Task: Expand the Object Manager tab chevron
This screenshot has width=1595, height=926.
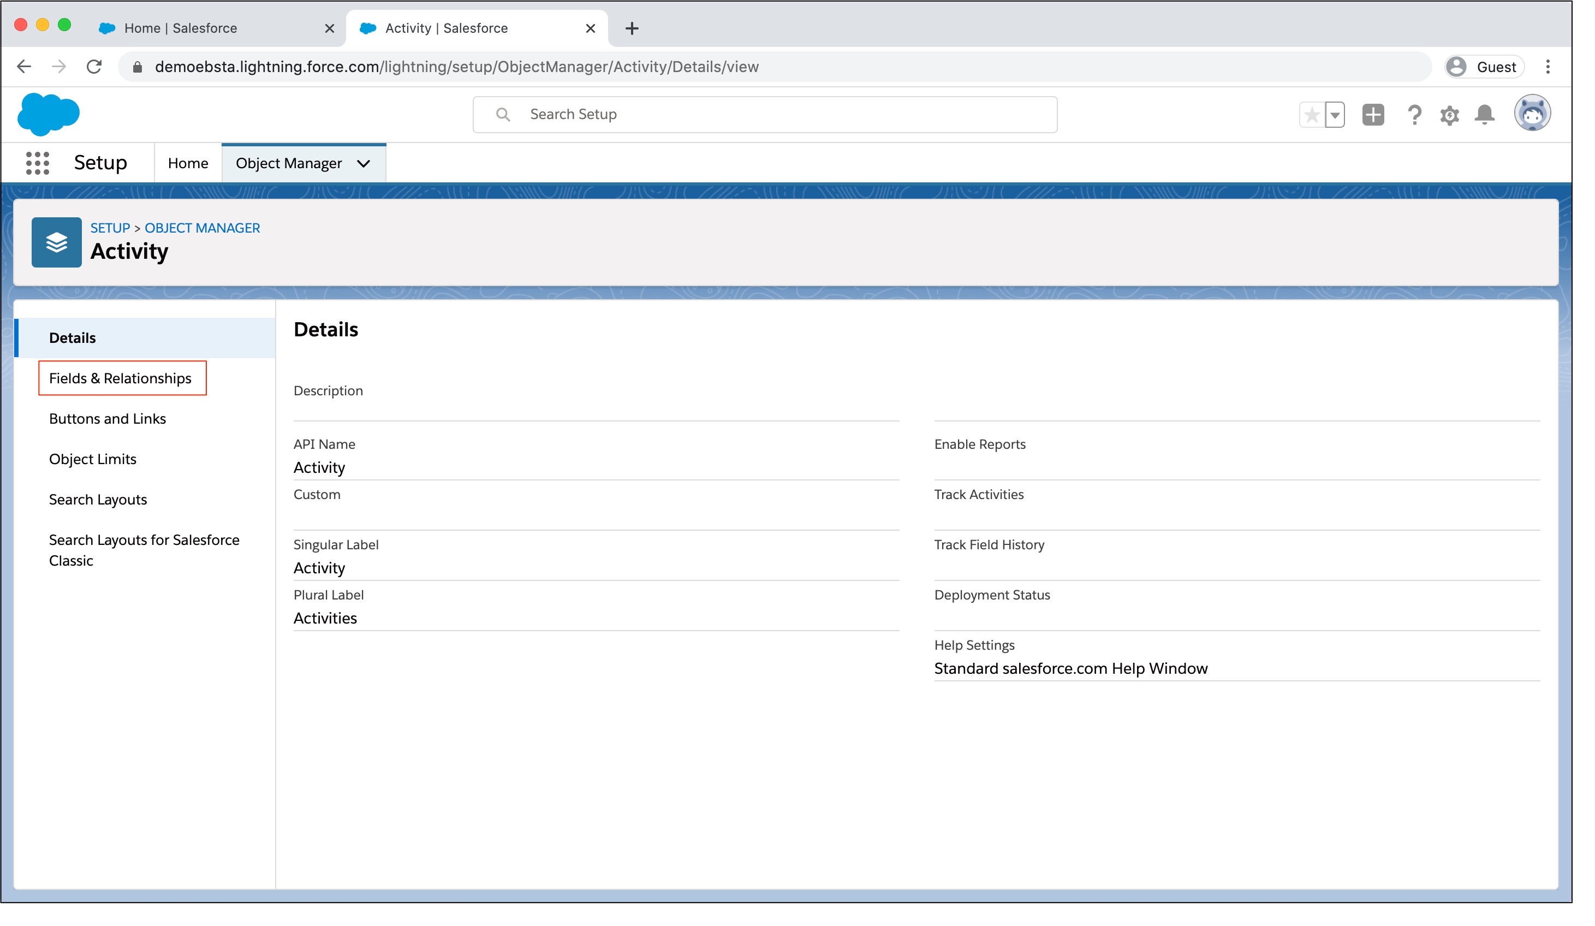Action: point(364,164)
